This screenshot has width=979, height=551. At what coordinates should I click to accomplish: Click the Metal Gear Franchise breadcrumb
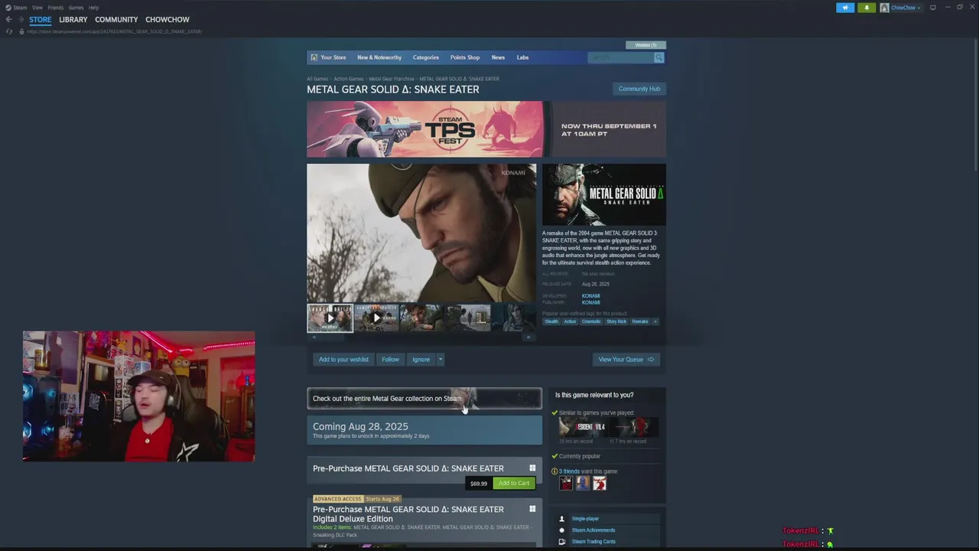(392, 79)
